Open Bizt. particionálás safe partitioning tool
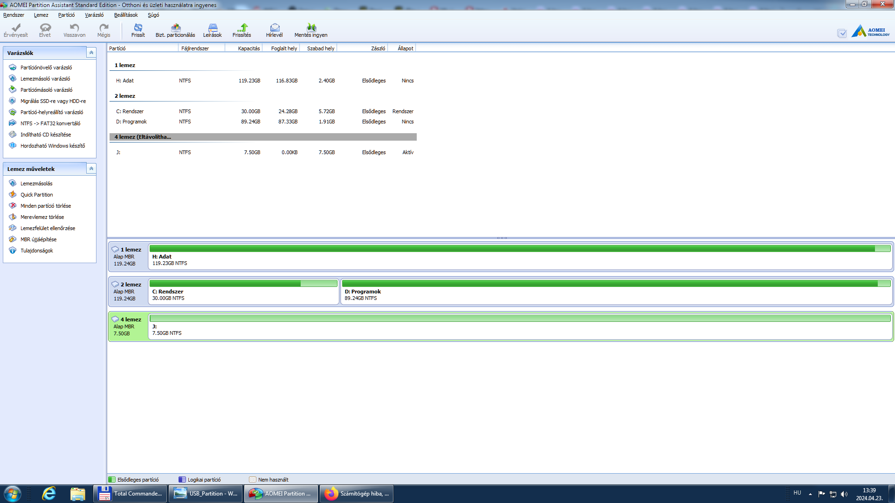Screen dimensions: 895x503 click(175, 30)
